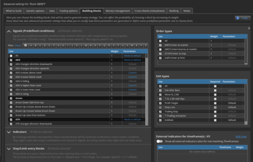Uncheck Aroon Down falls from top
Image resolution: width=253 pixels, height=162 pixels.
coord(11,103)
